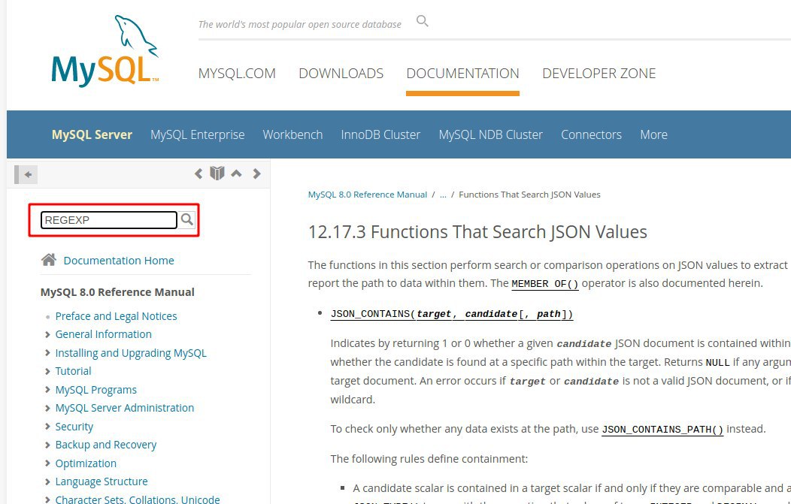This screenshot has height=504, width=791.
Task: Open the Security sidebar link
Action: pyautogui.click(x=74, y=427)
